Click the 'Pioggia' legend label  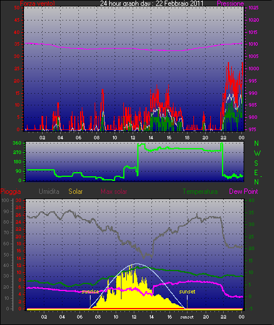[x=11, y=191]
